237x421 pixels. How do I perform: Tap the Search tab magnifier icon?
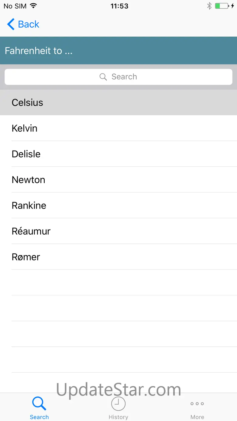(x=39, y=404)
